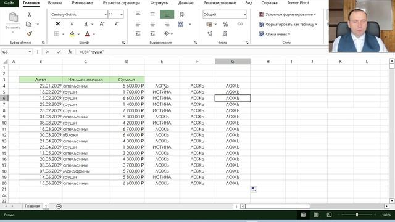Toggle bold formatting (Ж)
The height and width of the screenshot is (222, 395).
click(x=57, y=24)
